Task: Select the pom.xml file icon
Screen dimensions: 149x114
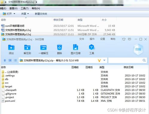Action: click(3, 101)
